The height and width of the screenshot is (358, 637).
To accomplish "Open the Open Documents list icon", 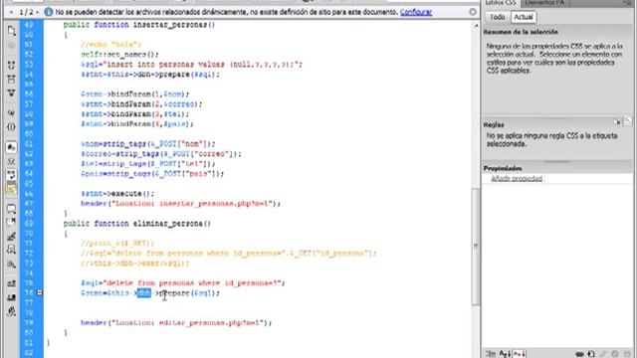I will coord(11,31).
